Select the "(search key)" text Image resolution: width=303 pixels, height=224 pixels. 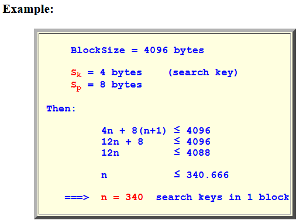[x=203, y=72]
